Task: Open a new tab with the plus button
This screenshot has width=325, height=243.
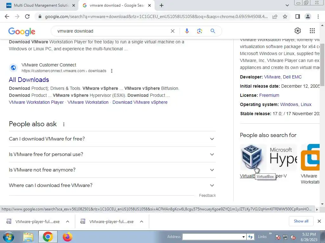Action: [x=162, y=6]
